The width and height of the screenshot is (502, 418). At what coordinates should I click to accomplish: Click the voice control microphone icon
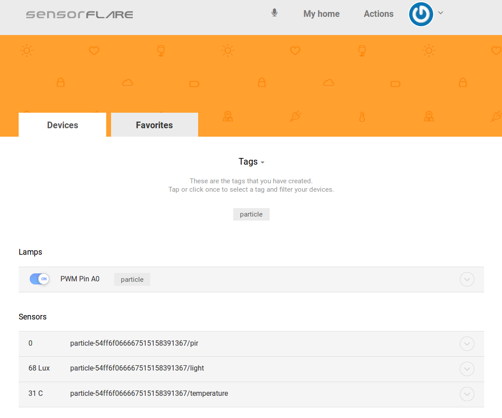coord(274,13)
